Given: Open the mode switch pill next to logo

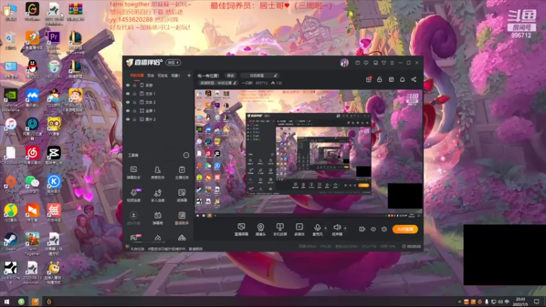Looking at the screenshot, I should (173, 63).
